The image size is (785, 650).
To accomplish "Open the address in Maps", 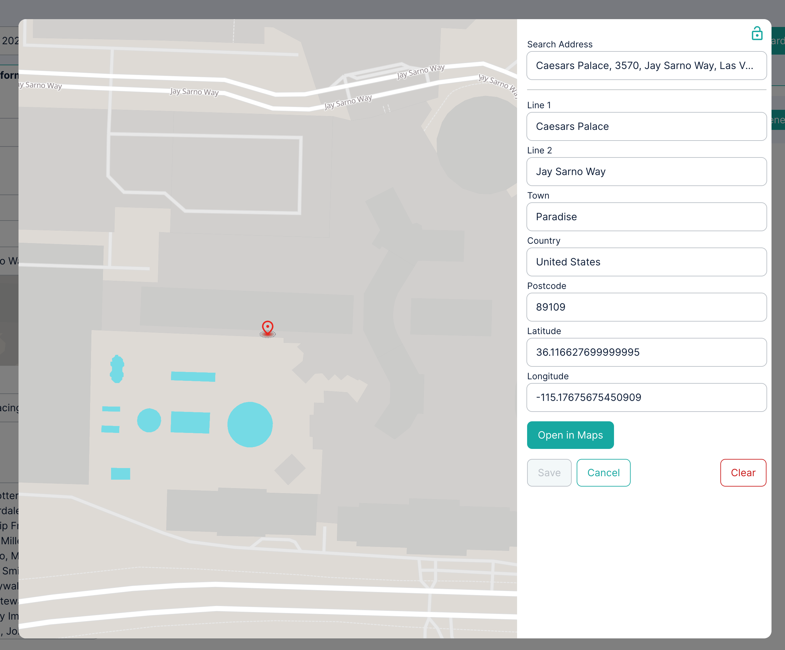I will click(570, 435).
